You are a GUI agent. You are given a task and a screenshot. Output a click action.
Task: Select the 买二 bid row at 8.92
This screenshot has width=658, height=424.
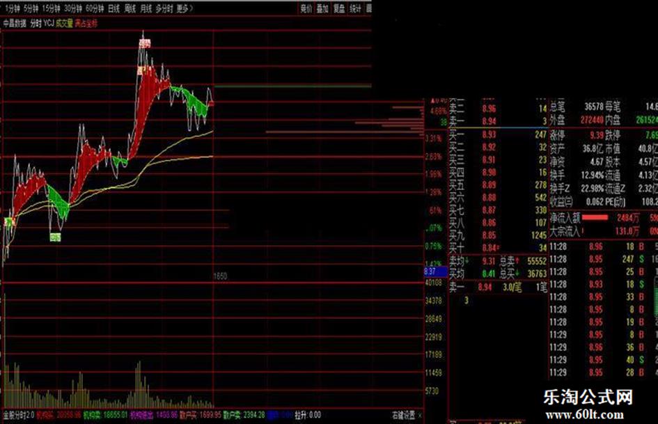click(x=498, y=148)
